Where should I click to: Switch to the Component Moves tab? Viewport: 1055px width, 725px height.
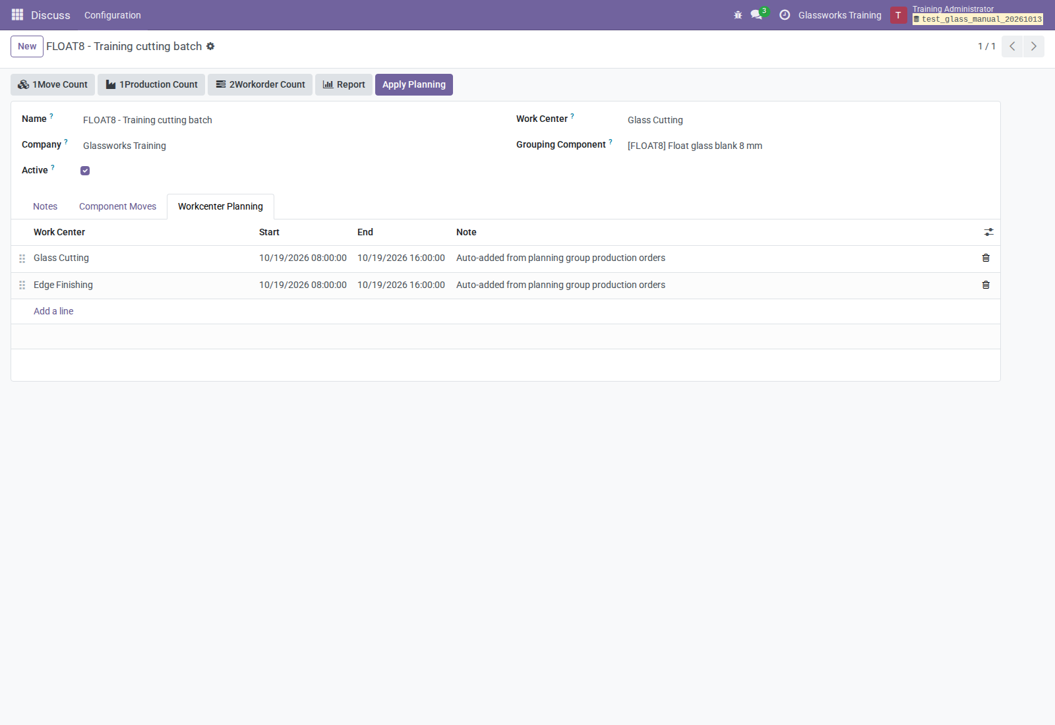(x=117, y=206)
